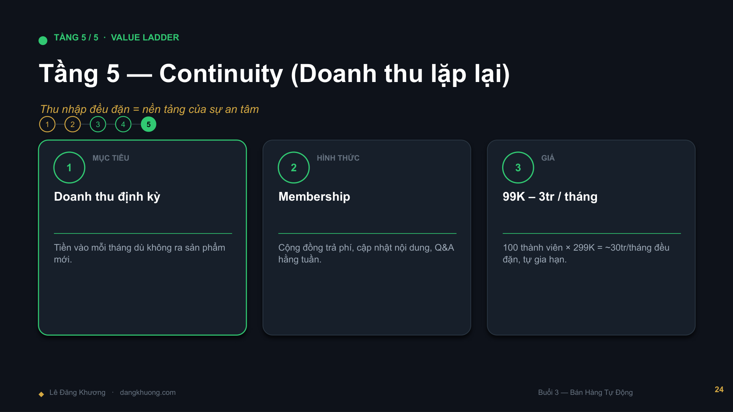Click the TẦNG 5 / 5 label
Image resolution: width=733 pixels, height=412 pixels.
click(76, 37)
